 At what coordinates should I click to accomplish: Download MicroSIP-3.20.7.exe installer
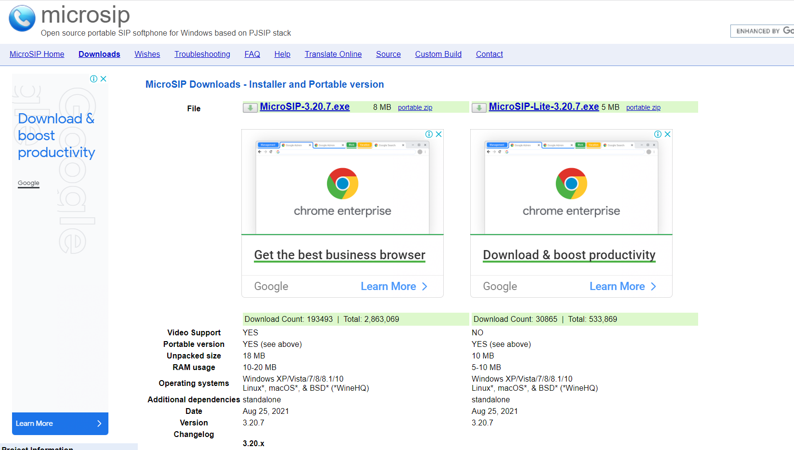(x=304, y=106)
